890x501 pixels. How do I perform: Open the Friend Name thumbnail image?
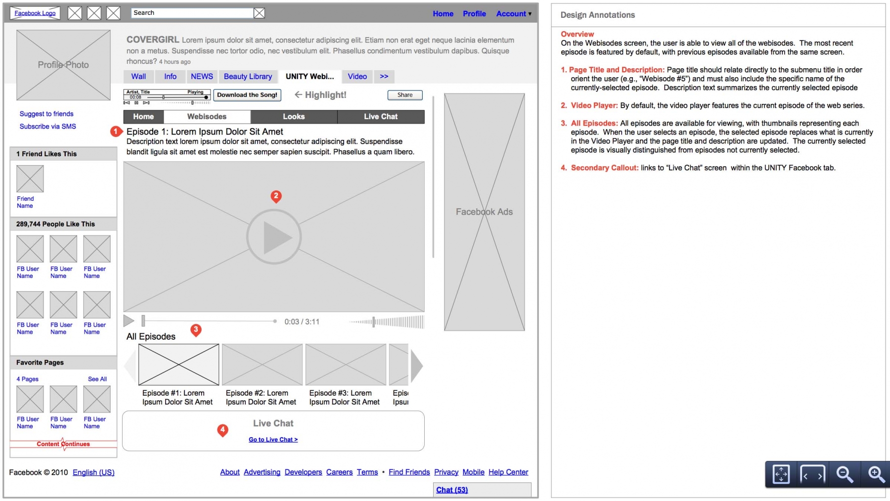(x=30, y=179)
